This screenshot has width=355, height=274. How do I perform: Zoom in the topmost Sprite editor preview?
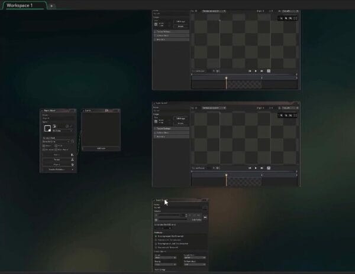pos(286,18)
